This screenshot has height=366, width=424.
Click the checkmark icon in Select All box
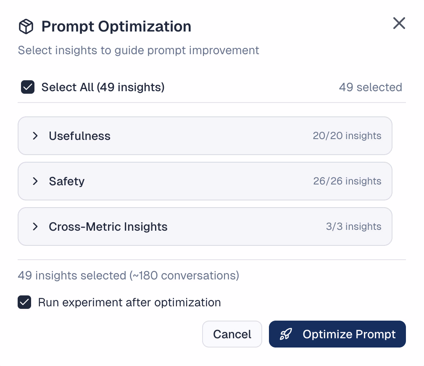pos(27,87)
